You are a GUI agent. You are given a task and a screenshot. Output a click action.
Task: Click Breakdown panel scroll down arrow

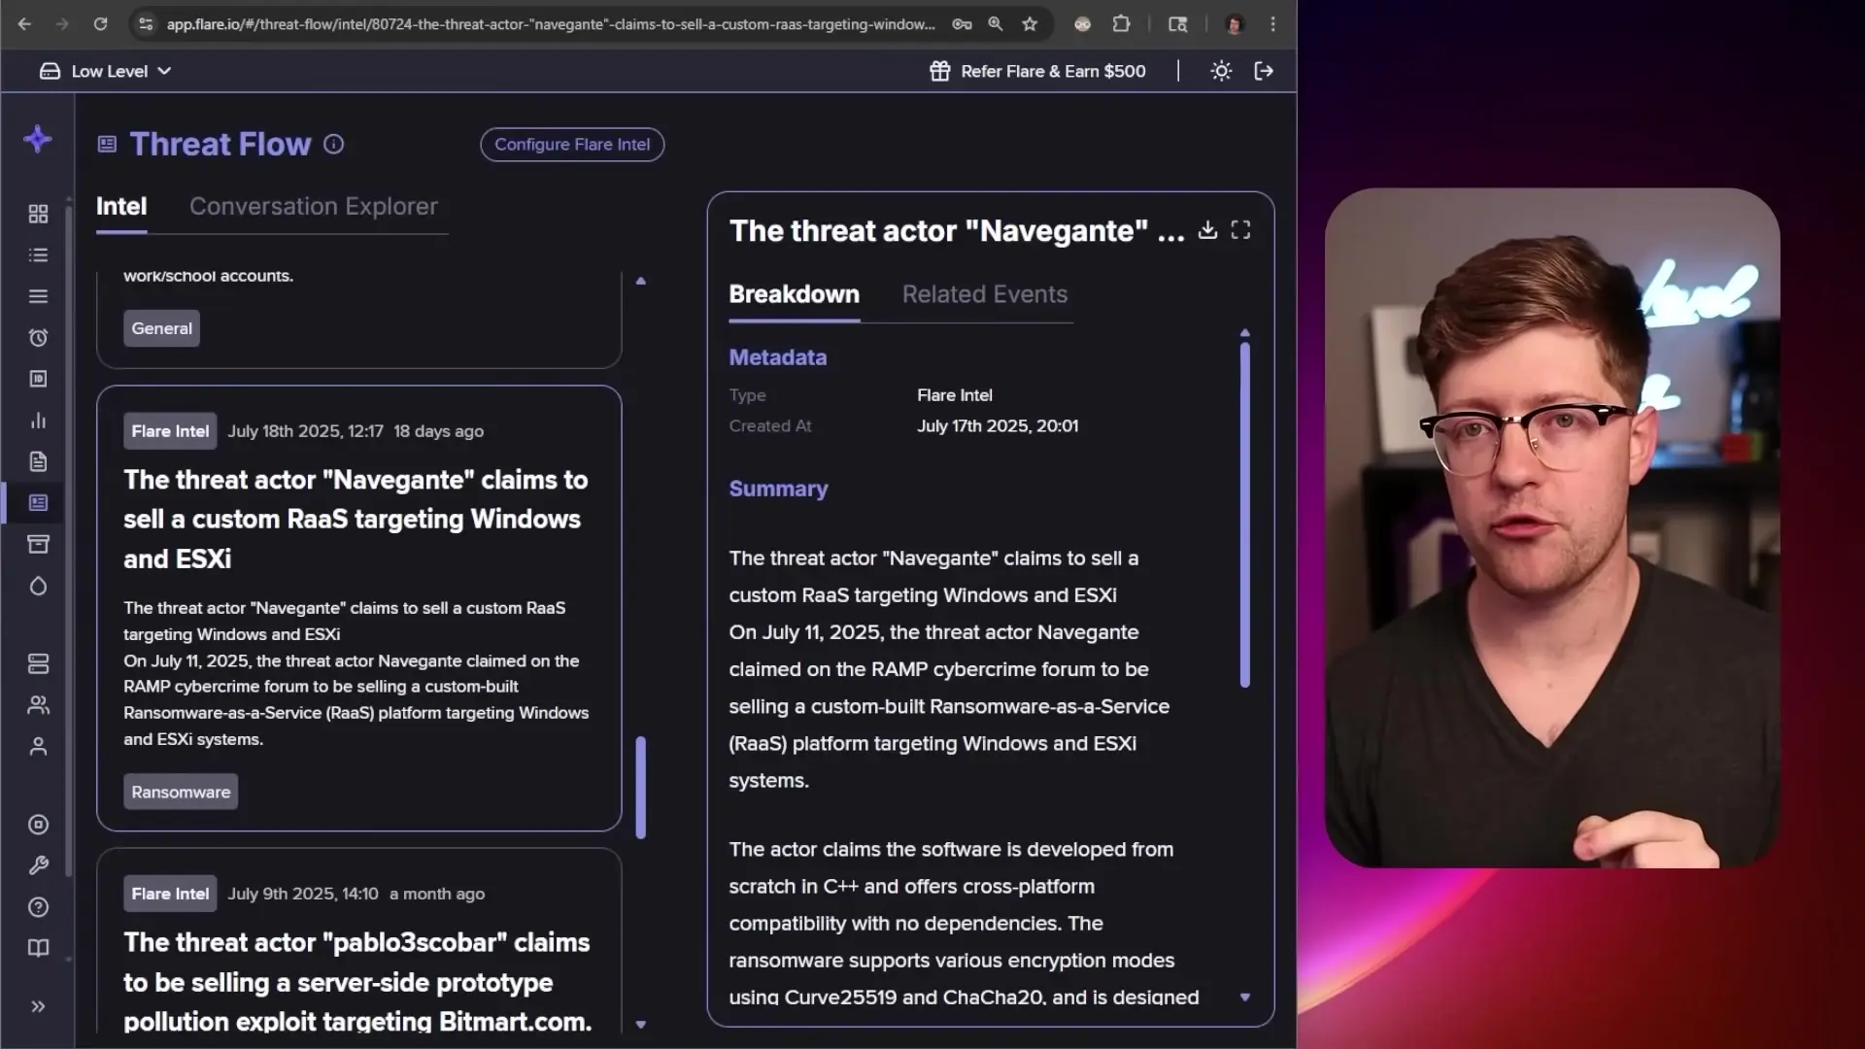tap(1244, 998)
